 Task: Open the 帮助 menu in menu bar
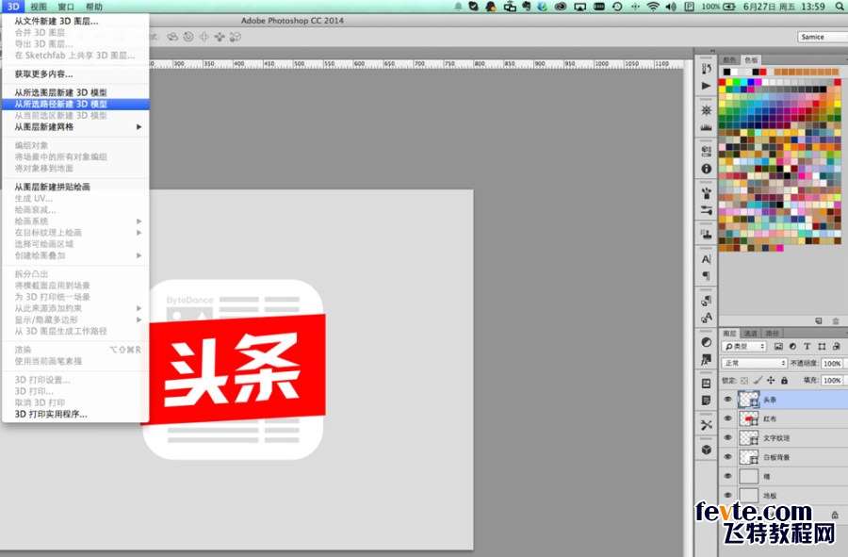tap(94, 7)
